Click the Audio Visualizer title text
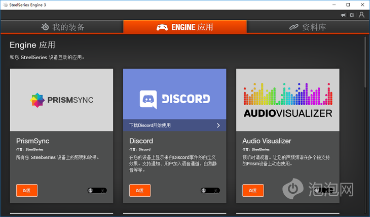Viewport: 370px width, 217px height. (x=267, y=141)
